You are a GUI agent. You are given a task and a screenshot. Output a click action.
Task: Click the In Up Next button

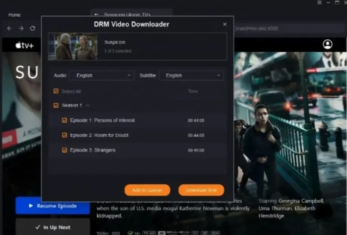(x=53, y=227)
